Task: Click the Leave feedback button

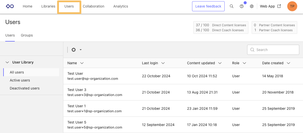Action: point(208,6)
